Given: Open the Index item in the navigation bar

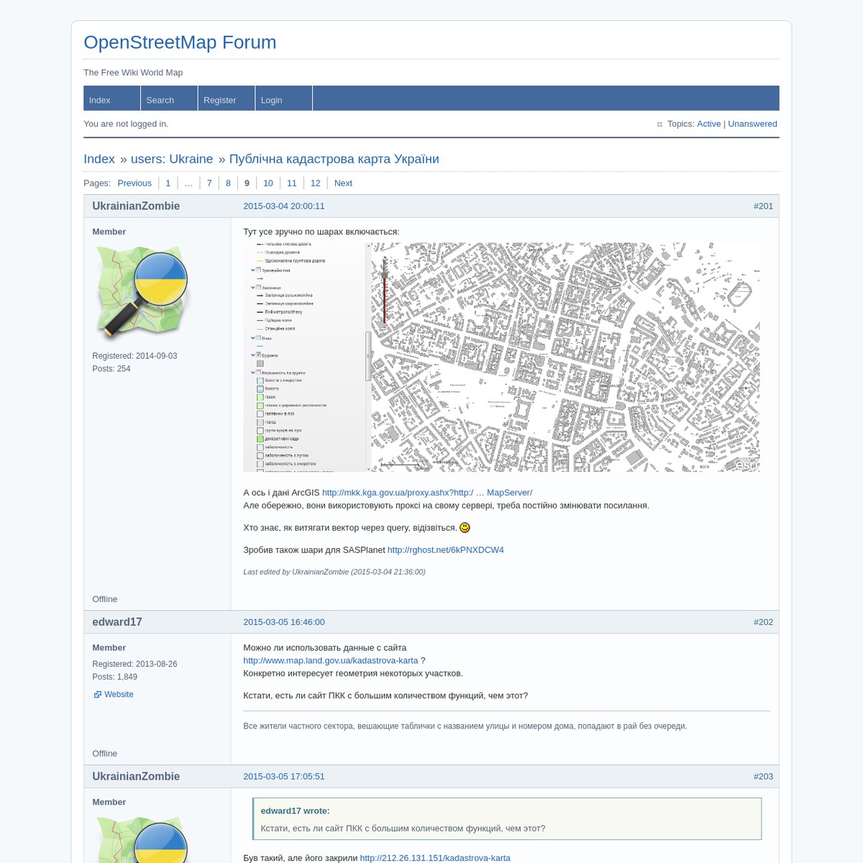Looking at the screenshot, I should tap(111, 99).
